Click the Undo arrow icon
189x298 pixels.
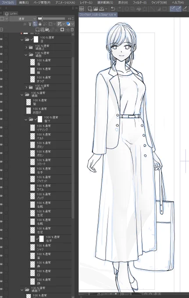tap(113, 9)
